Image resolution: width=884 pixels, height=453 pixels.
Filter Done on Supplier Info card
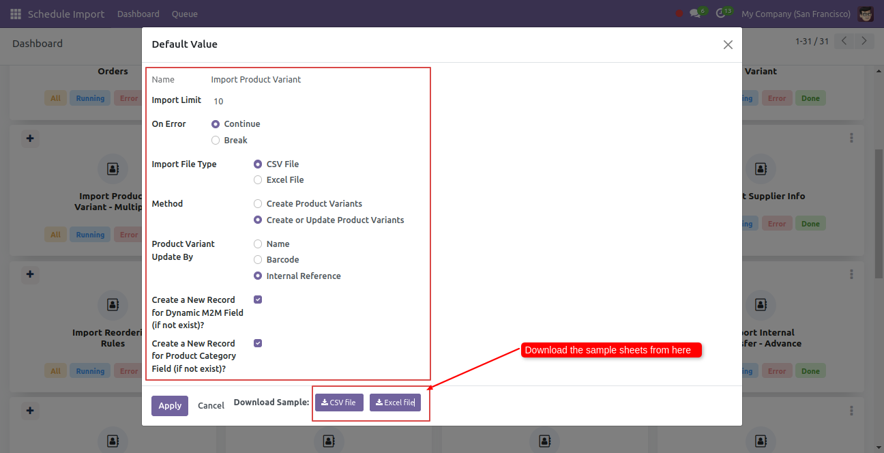[x=810, y=224]
